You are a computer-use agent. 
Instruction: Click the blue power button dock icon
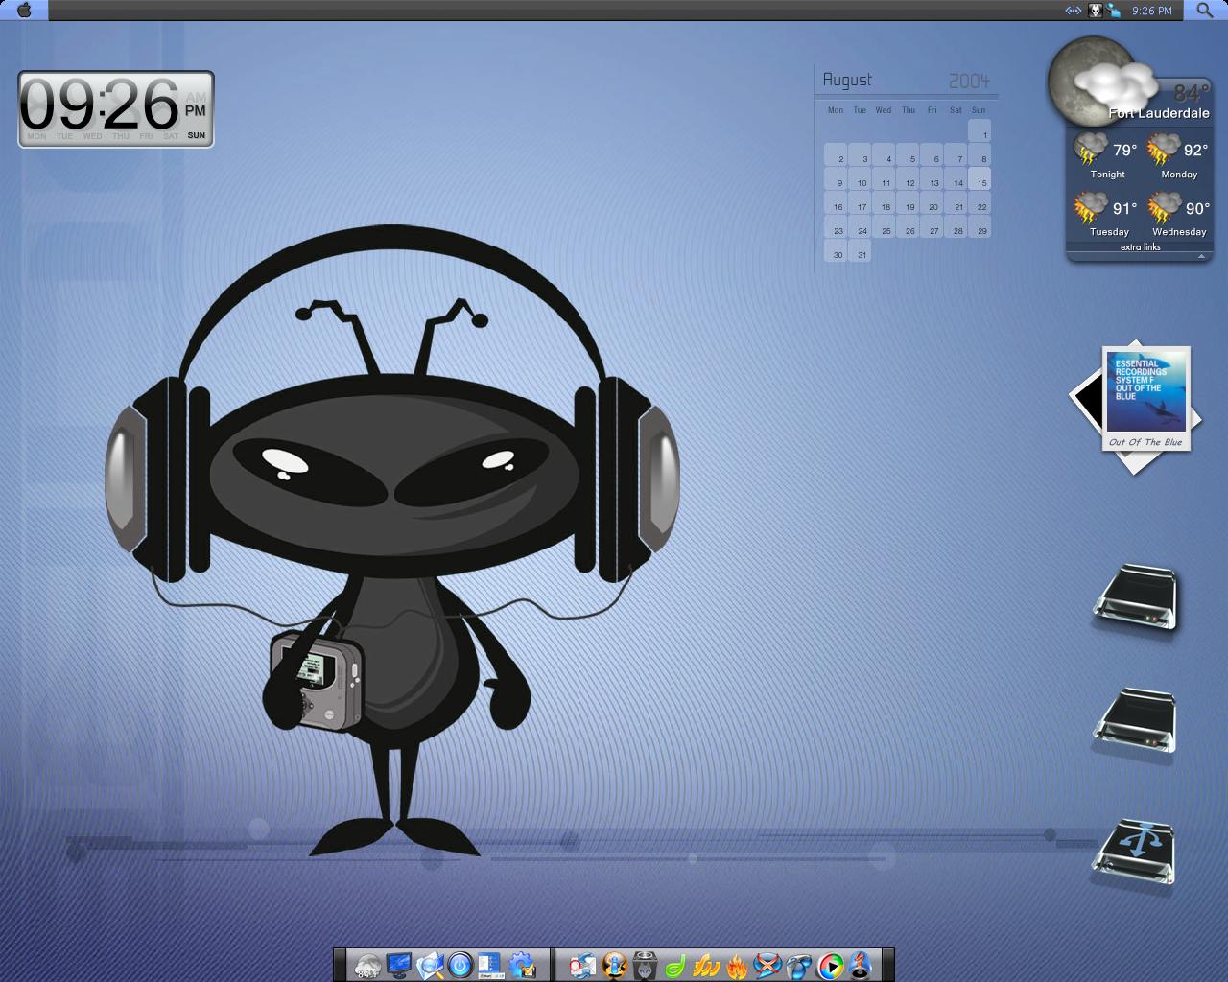460,965
